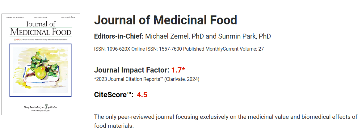Image resolution: width=362 pixels, height=133 pixels.
Task: Click the print ISSN 1096-620X text
Action: pos(112,49)
